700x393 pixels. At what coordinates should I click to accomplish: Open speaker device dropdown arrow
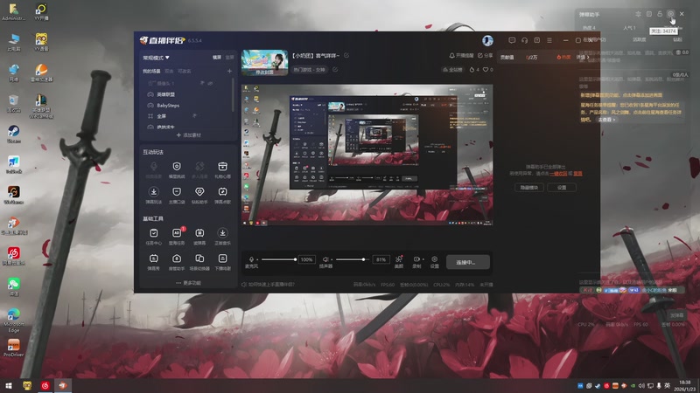(332, 259)
